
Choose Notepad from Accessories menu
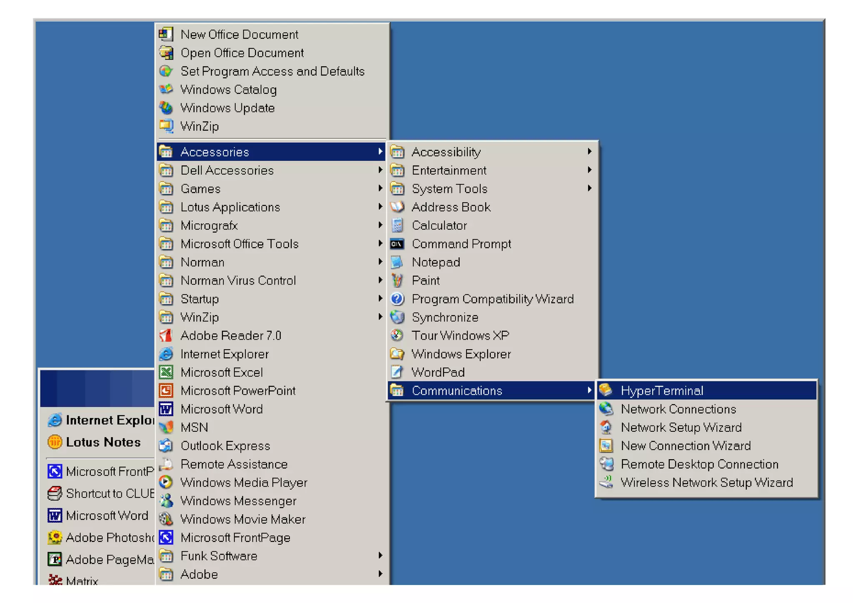pos(436,262)
